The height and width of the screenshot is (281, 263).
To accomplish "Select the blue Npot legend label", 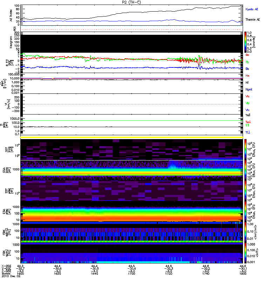I will point(249,90).
